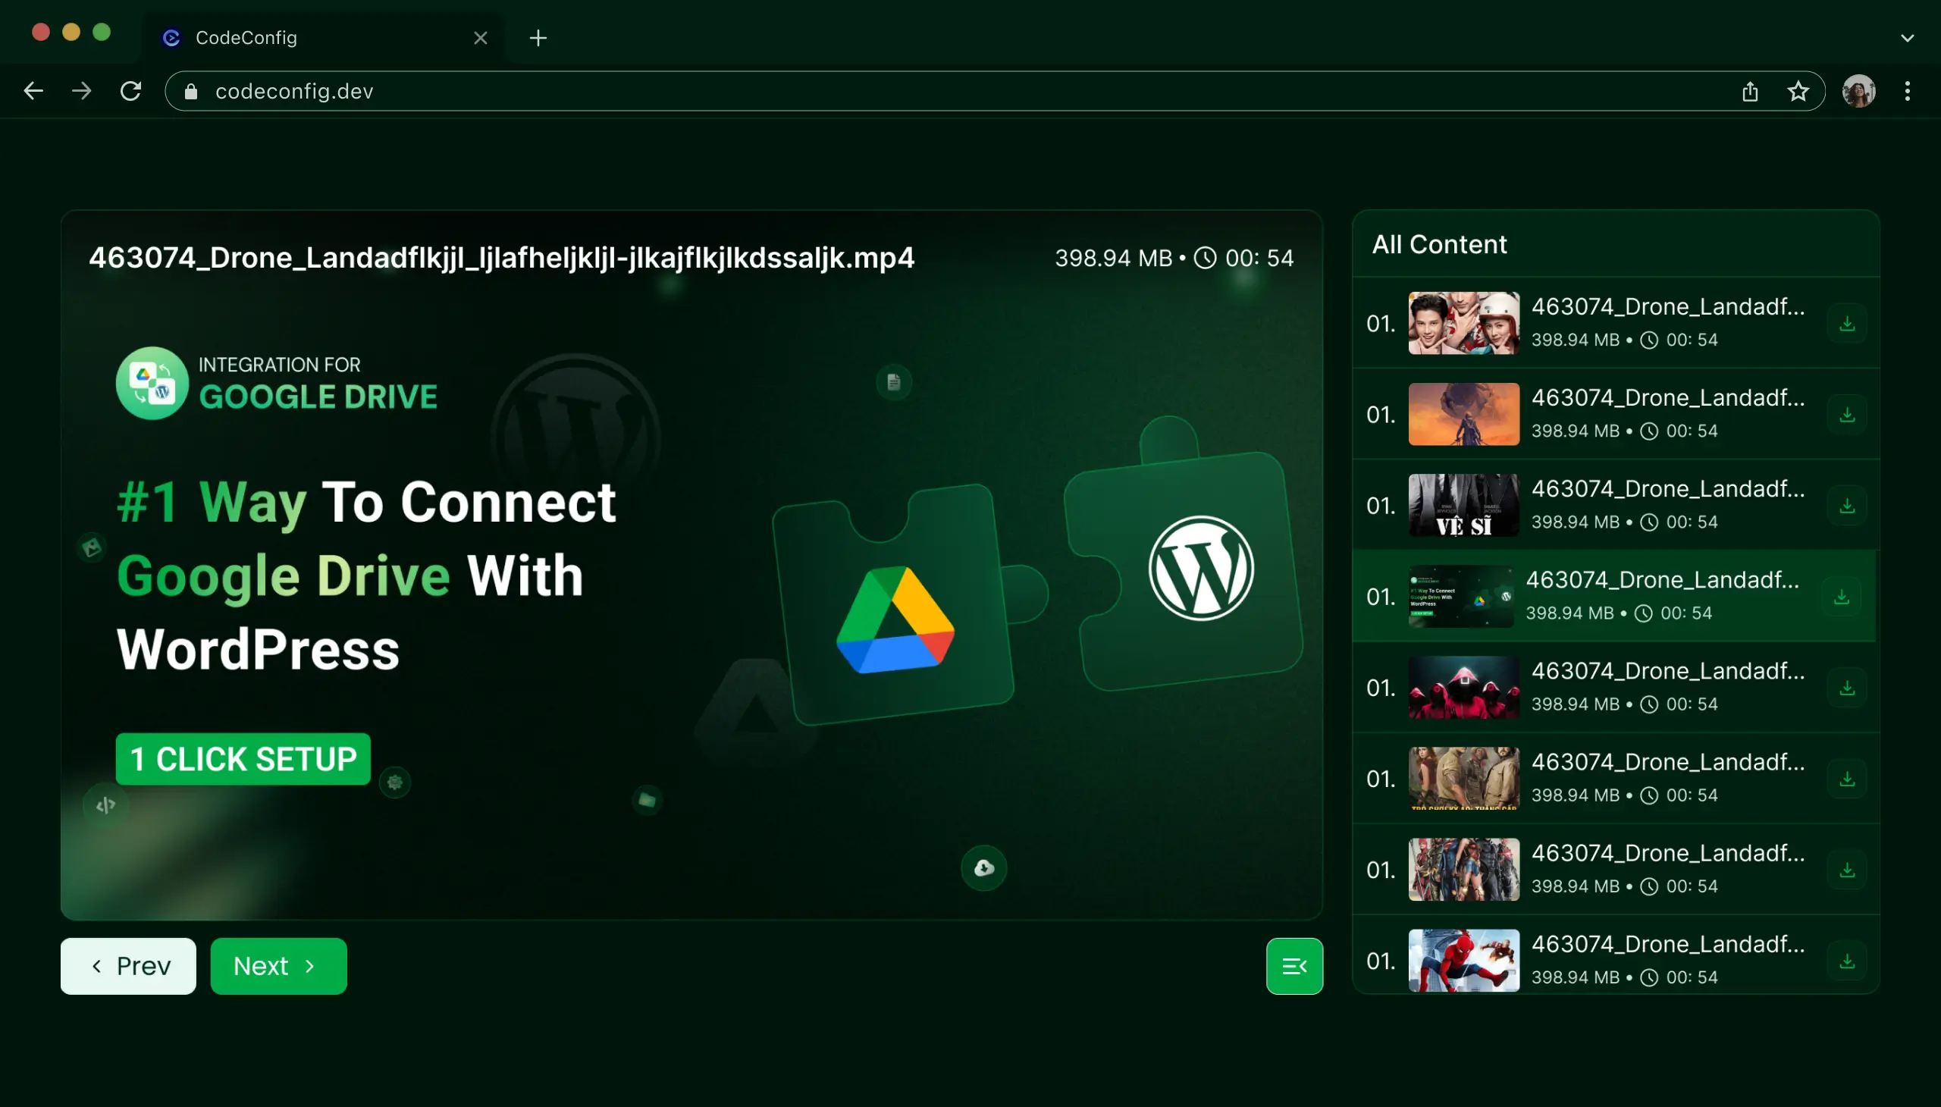Download the Spider-Man video at list bottom
Viewport: 1941px width, 1107px height.
(1847, 960)
